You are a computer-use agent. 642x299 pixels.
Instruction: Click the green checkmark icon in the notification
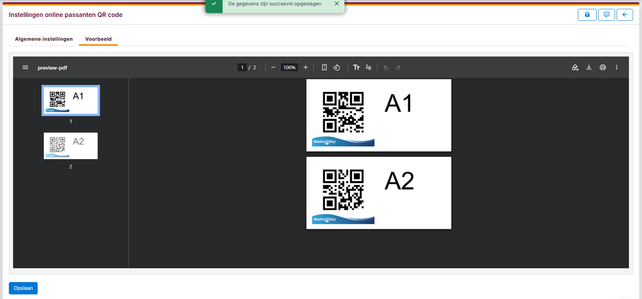(x=214, y=3)
